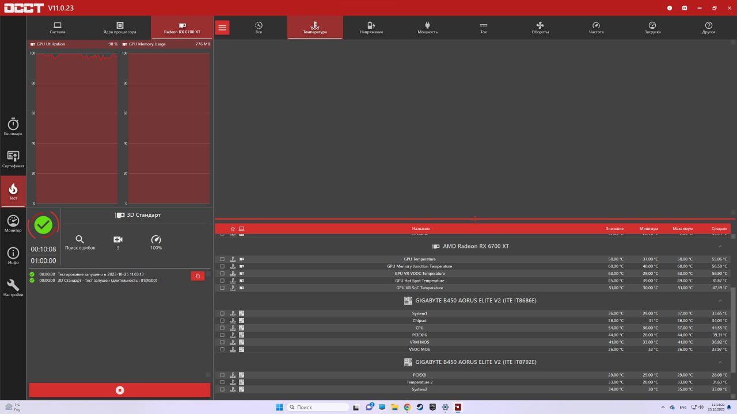Screen dimensions: 737x414
Task: Check the GPU VR VDDC Temperature checkbox
Action: pos(222,274)
